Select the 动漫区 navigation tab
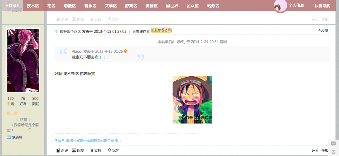Screen dimensions: 339x156 70,6
